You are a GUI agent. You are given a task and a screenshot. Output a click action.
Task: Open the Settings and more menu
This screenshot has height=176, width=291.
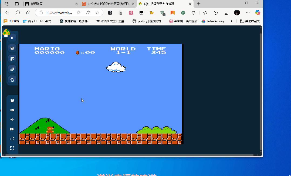coord(248,13)
